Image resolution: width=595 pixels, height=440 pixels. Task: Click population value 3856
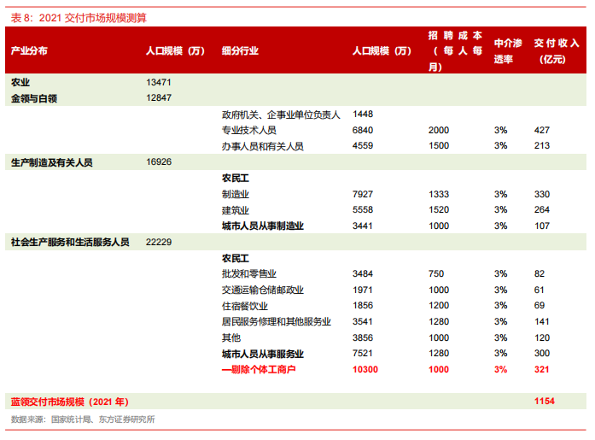(x=363, y=337)
